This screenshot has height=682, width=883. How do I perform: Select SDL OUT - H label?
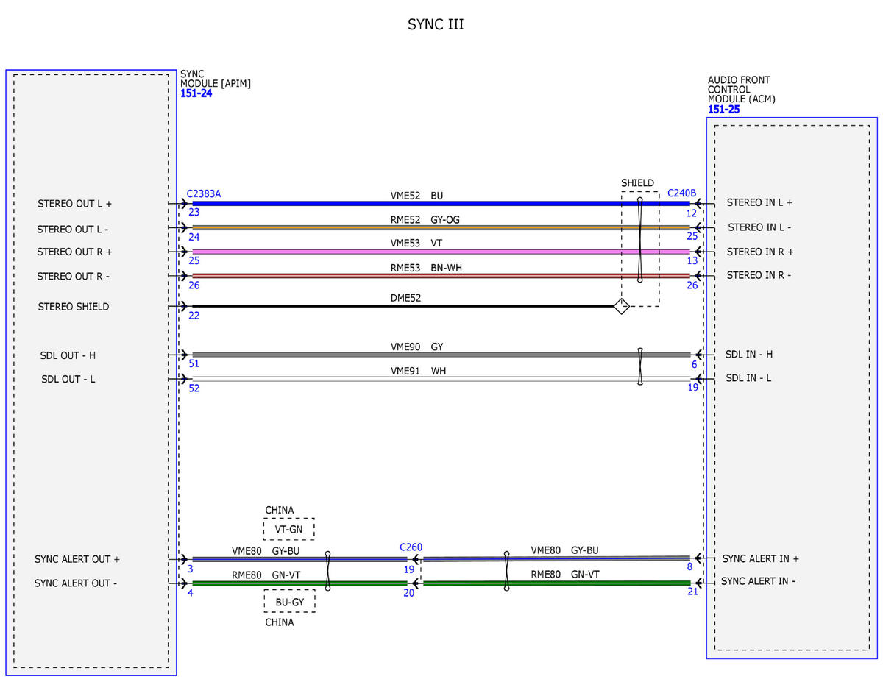[x=68, y=355]
